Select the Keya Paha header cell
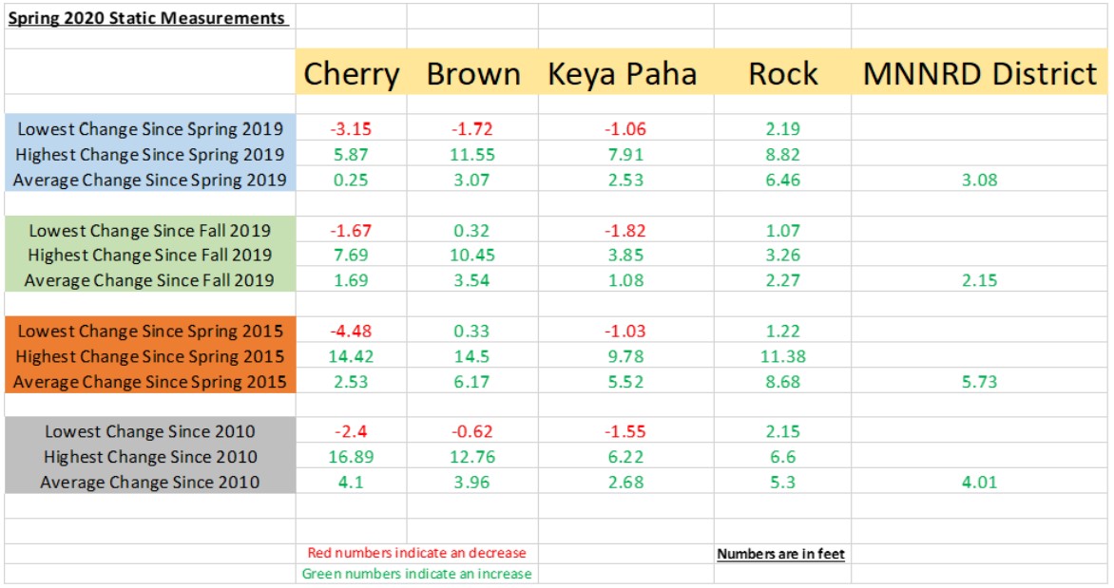1114x588 pixels. point(624,74)
